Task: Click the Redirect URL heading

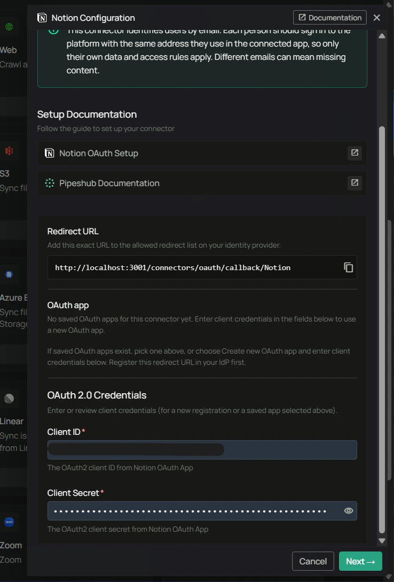Action: pyautogui.click(x=73, y=231)
